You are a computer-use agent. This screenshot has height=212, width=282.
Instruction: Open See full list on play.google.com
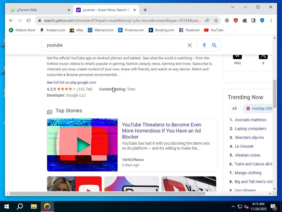point(71,82)
